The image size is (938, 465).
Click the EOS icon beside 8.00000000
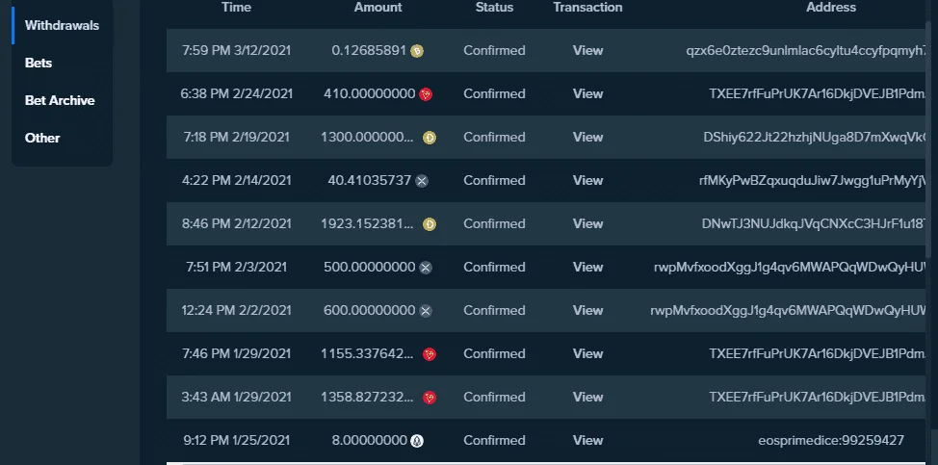pyautogui.click(x=418, y=441)
